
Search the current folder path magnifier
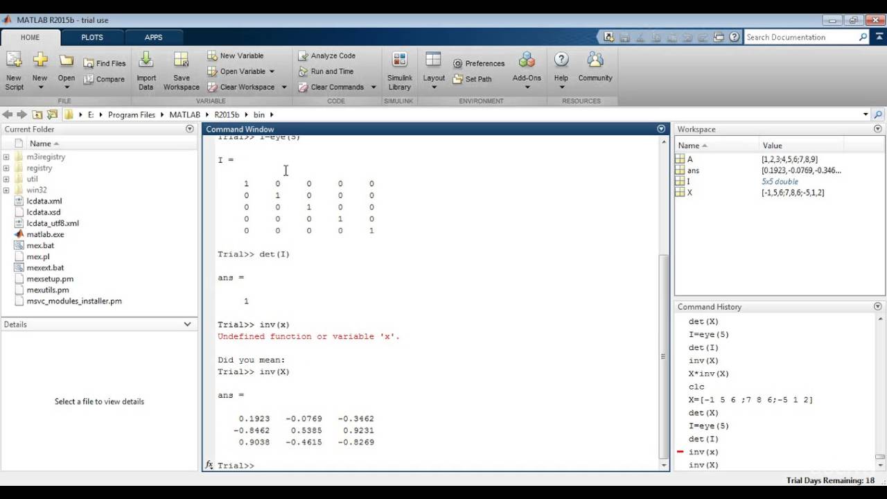(879, 114)
